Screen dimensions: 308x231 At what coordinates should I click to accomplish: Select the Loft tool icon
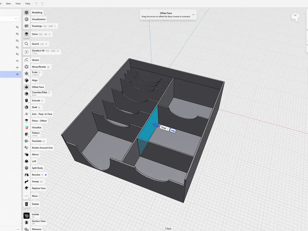(x=26, y=161)
